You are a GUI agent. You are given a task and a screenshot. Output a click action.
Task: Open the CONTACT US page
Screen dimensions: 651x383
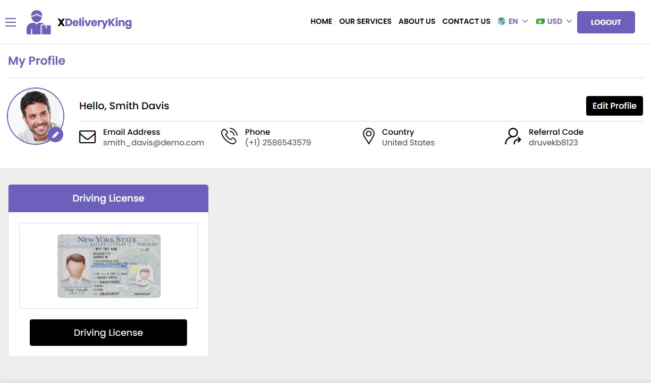pos(466,22)
